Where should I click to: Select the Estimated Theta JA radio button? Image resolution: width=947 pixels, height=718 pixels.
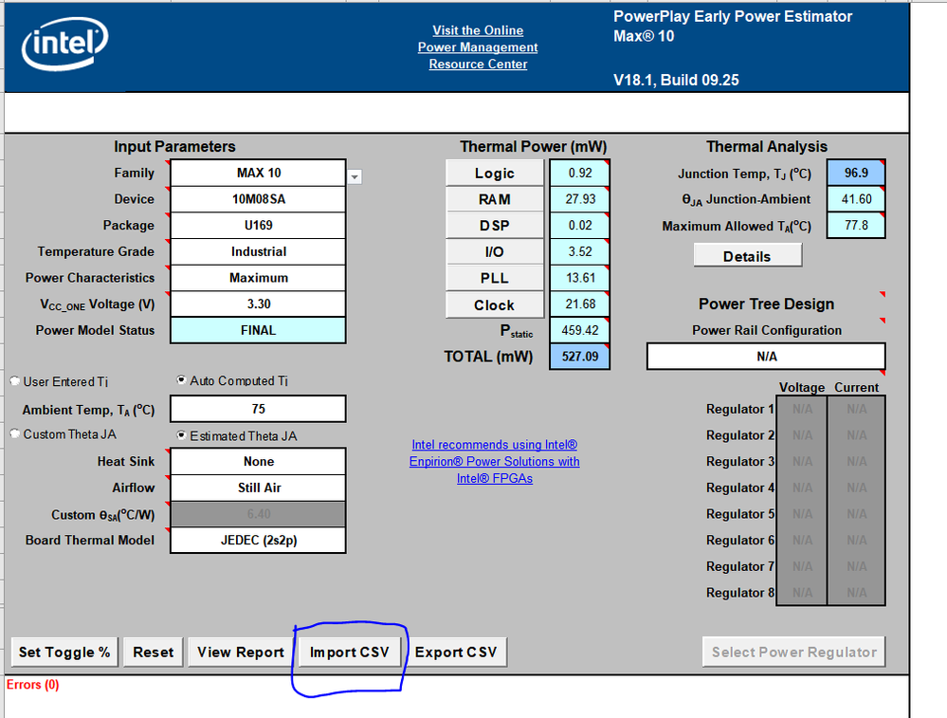click(181, 435)
